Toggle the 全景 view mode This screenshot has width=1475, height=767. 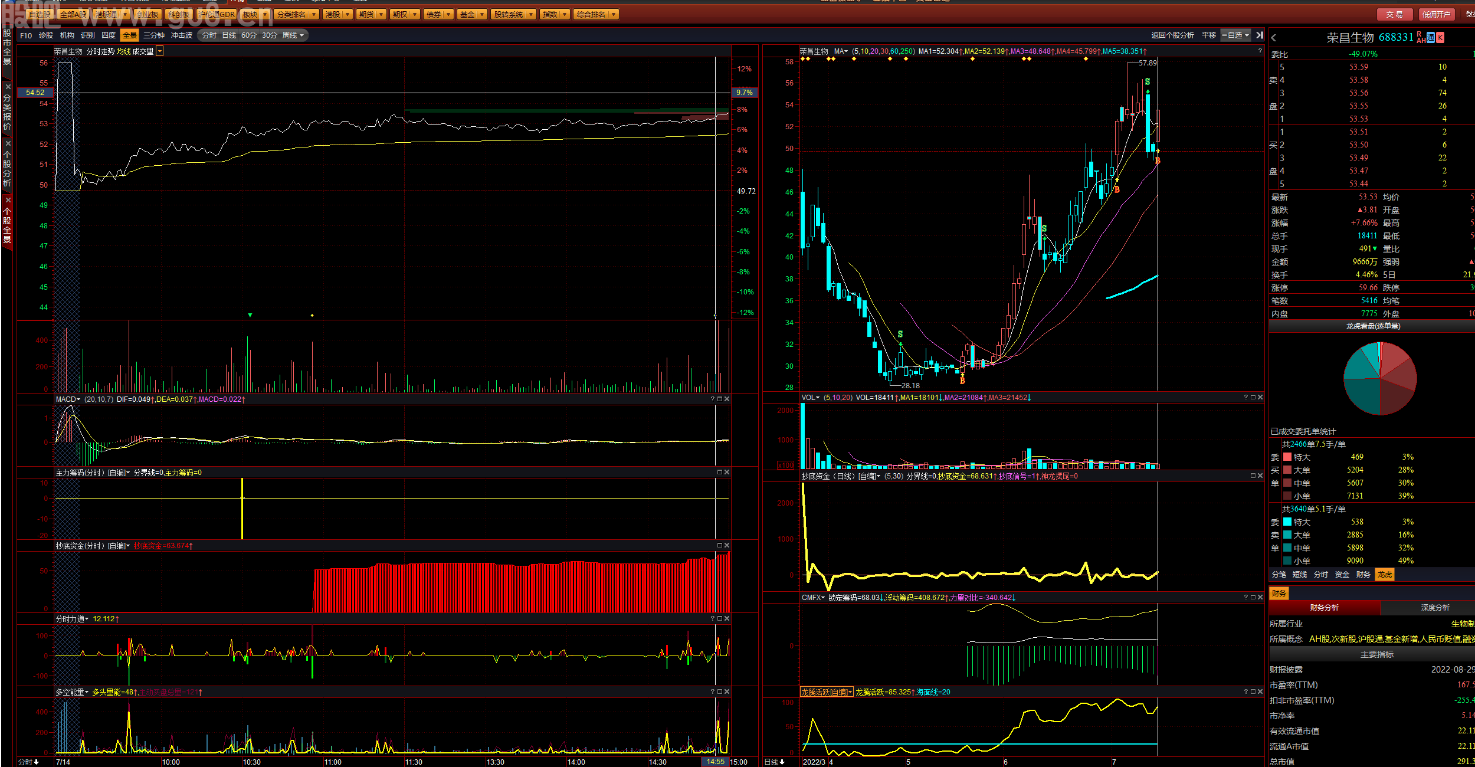pyautogui.click(x=130, y=35)
